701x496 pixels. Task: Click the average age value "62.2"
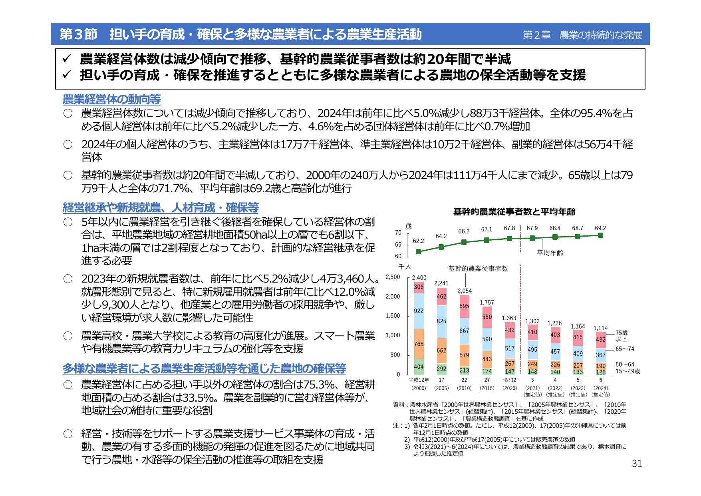[418, 241]
